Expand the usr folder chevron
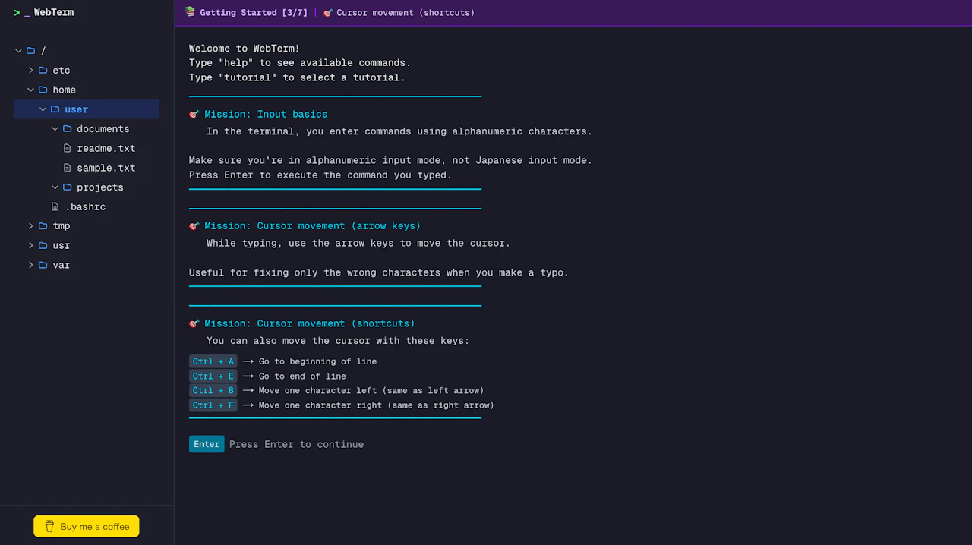 (x=30, y=246)
